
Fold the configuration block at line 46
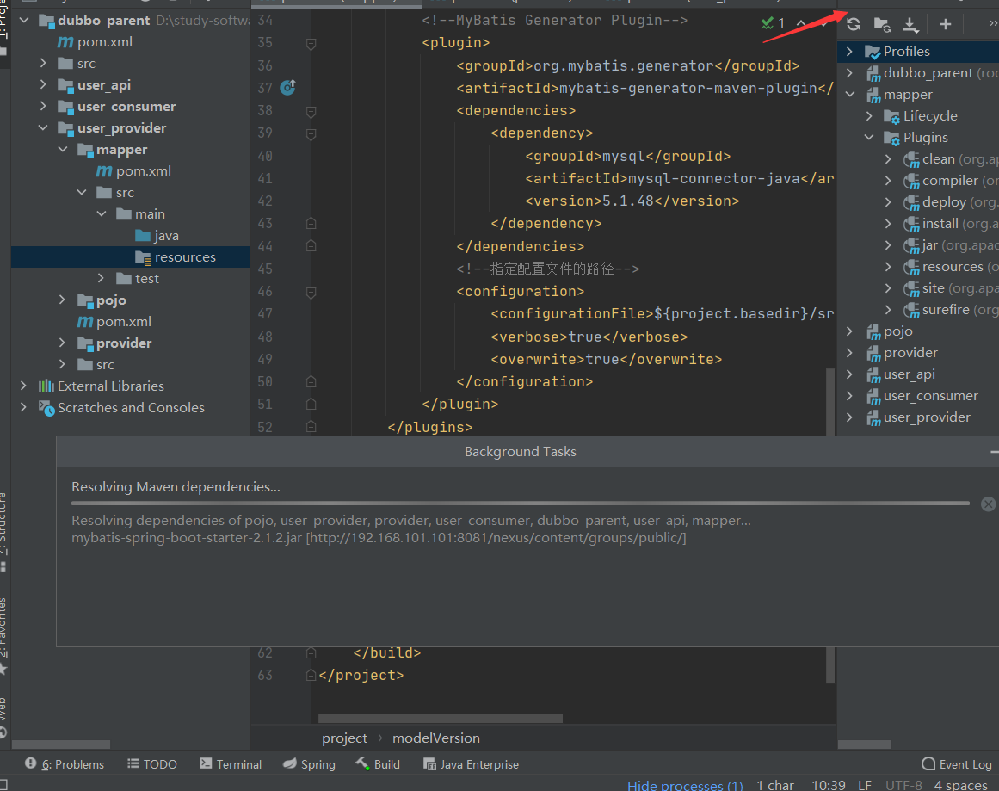(x=311, y=292)
